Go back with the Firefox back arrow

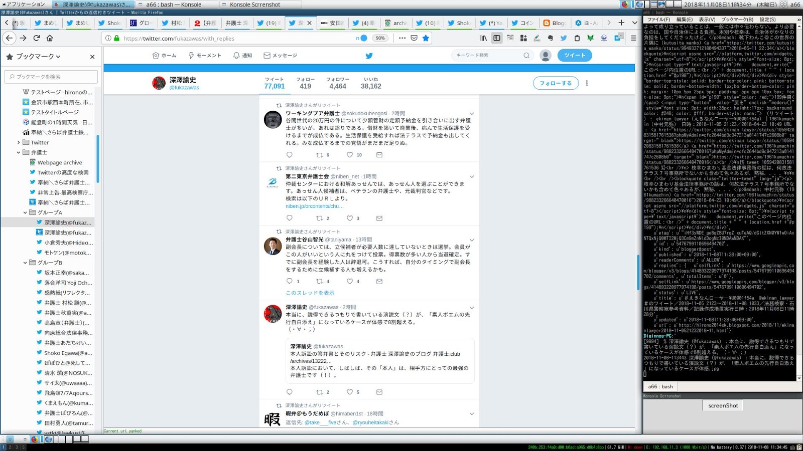point(9,38)
